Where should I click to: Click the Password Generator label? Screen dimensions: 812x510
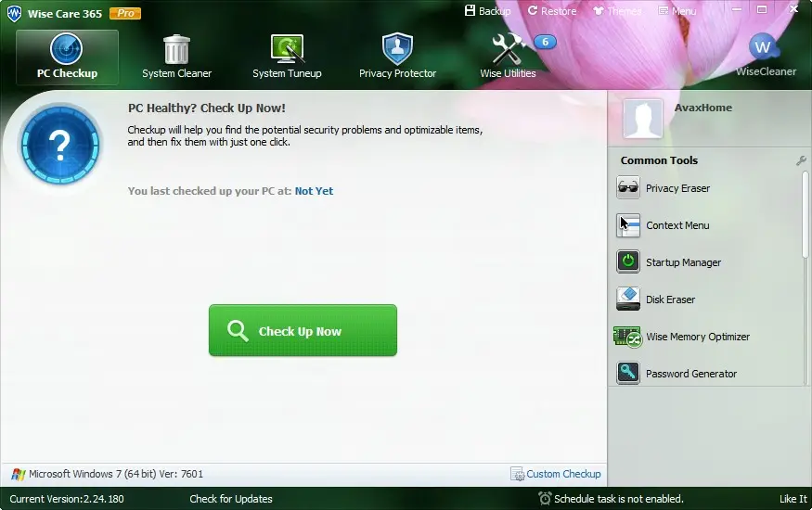click(691, 374)
